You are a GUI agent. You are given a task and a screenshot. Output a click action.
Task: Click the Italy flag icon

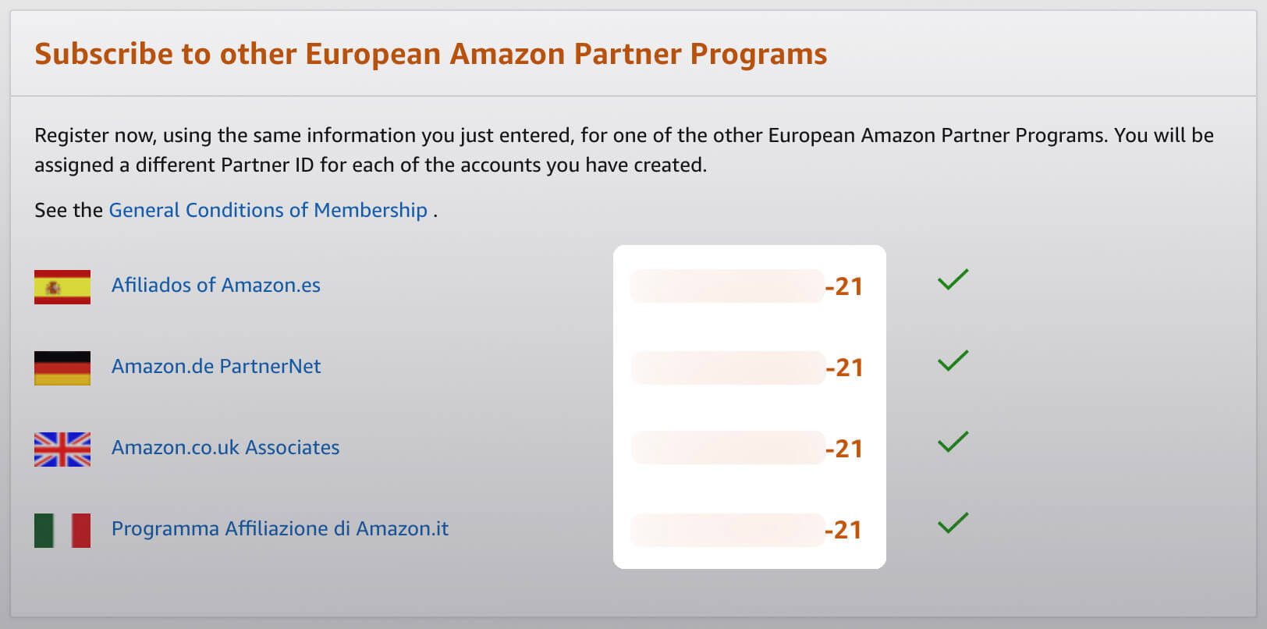[x=62, y=530]
